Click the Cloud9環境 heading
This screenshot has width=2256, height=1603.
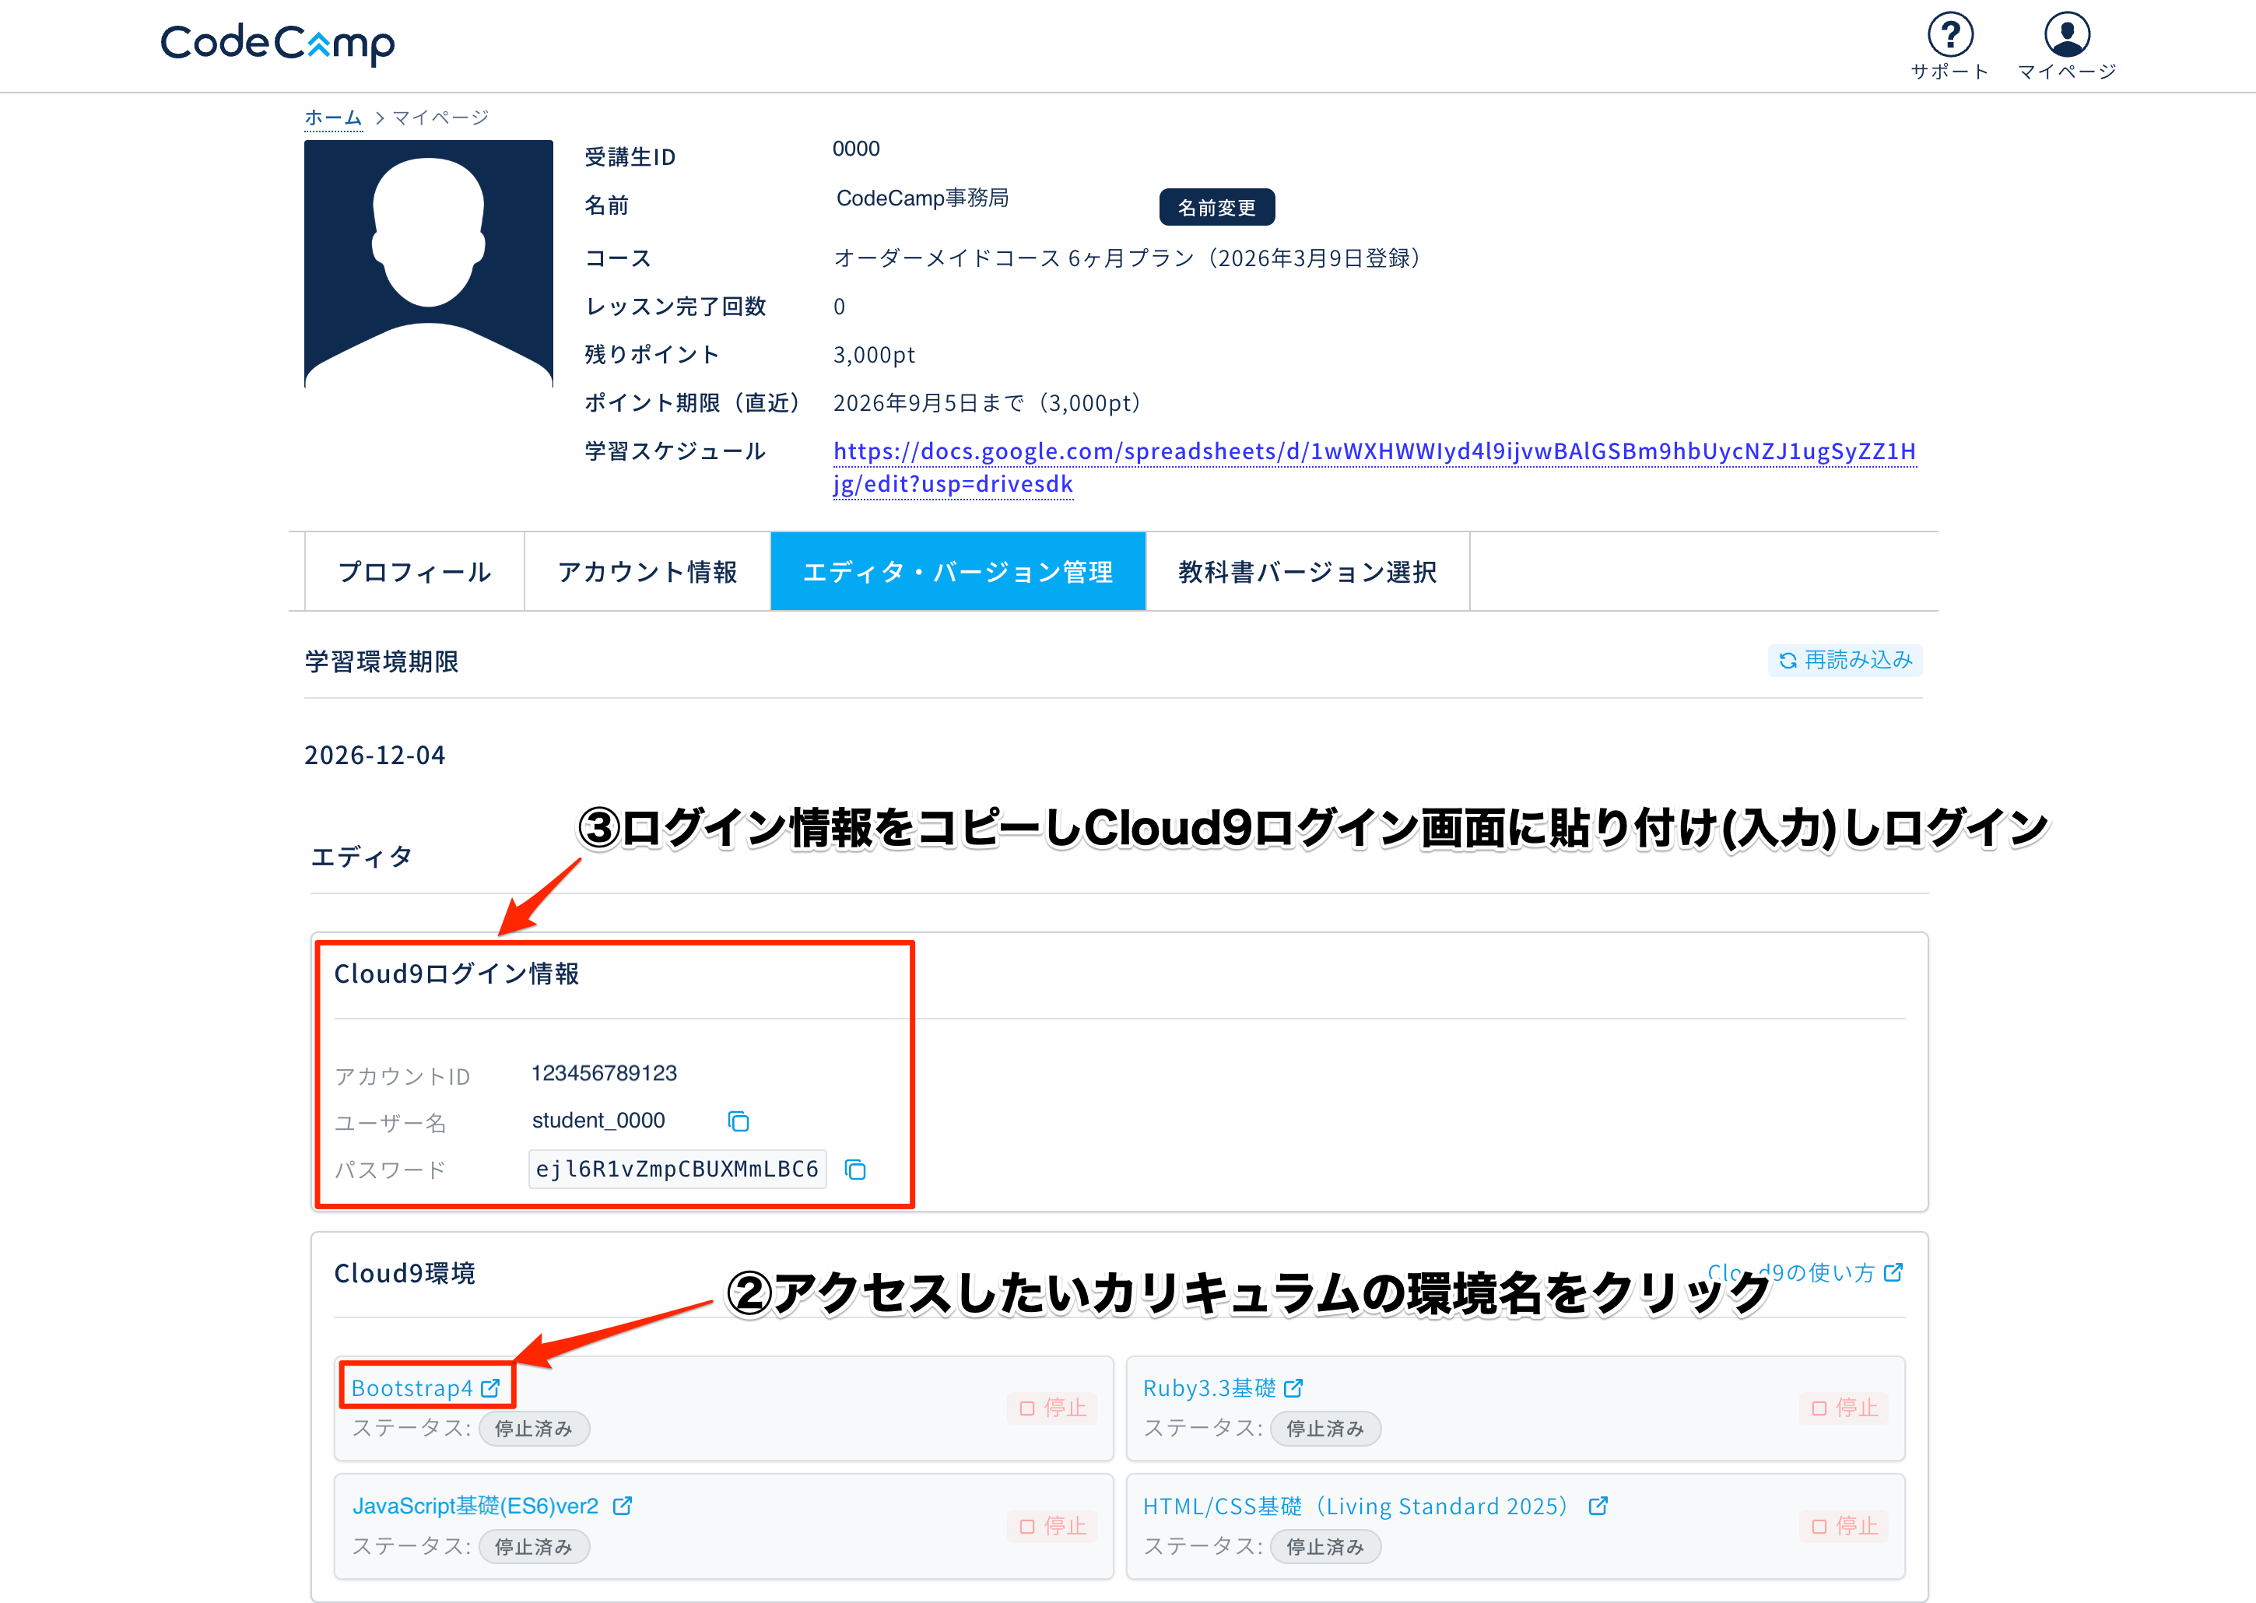coord(405,1273)
